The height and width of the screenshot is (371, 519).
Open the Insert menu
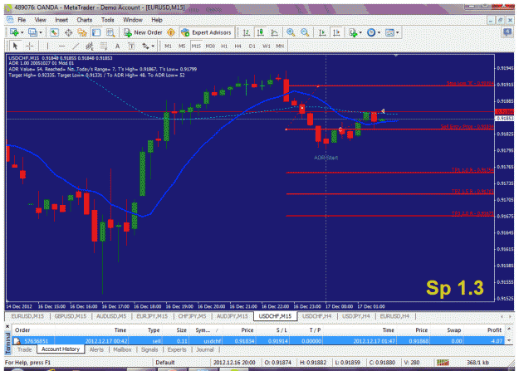coord(61,20)
